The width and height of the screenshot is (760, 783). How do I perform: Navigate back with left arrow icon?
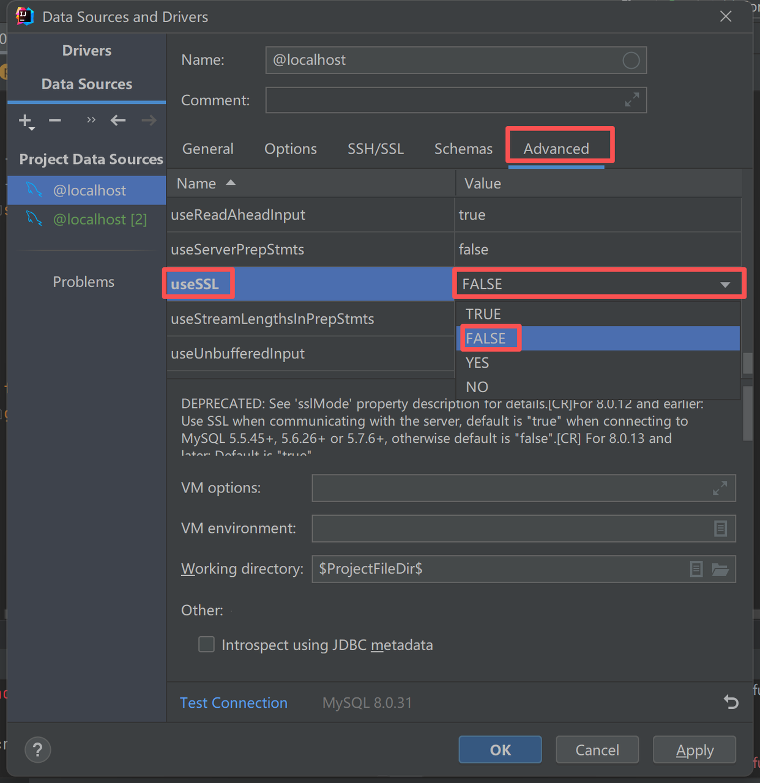tap(118, 121)
